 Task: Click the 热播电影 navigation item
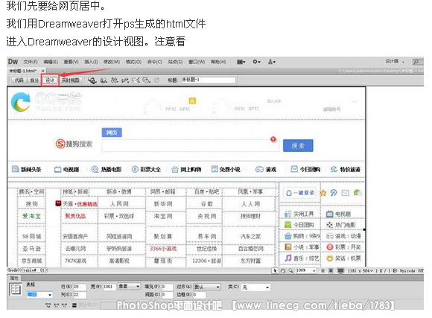[107, 170]
